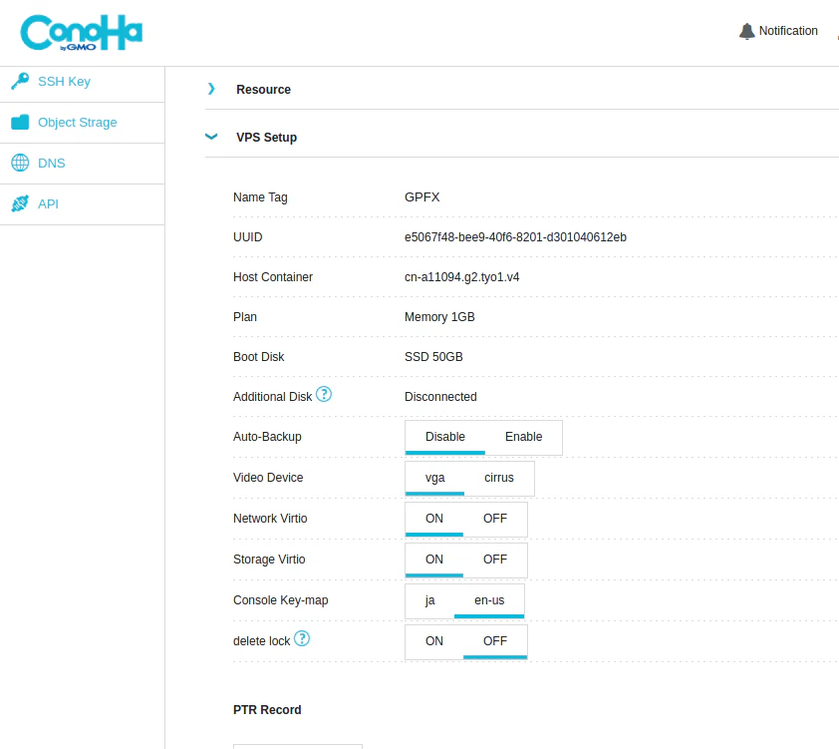Set Auto-Backup to Disable

click(x=445, y=437)
